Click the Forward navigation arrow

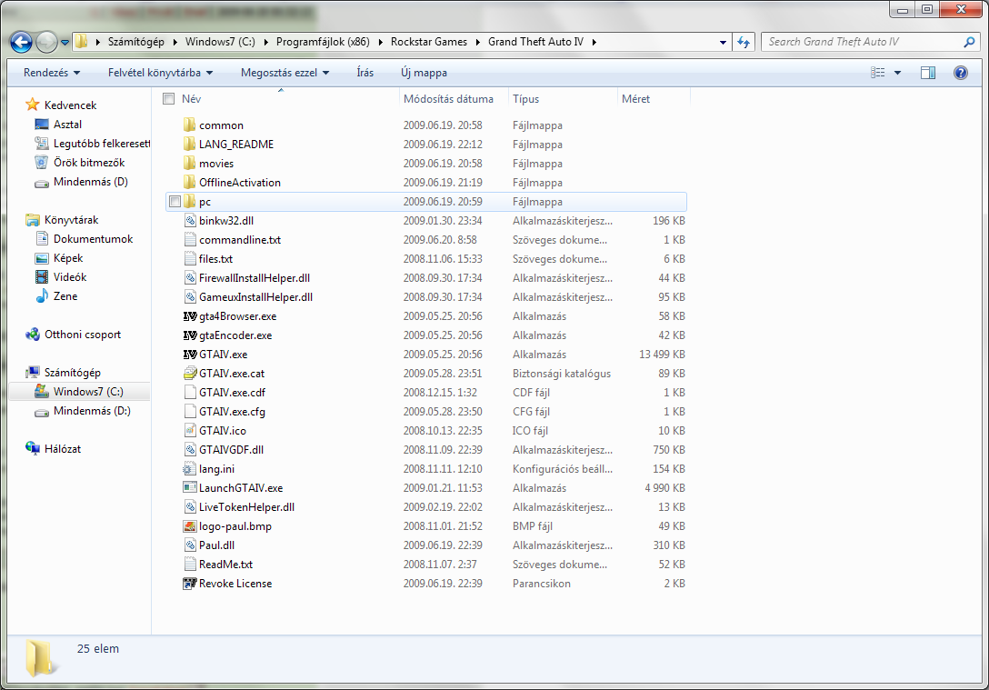coord(46,42)
